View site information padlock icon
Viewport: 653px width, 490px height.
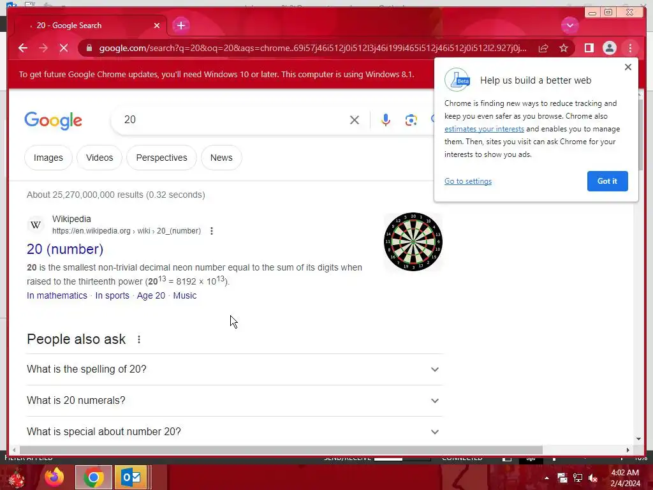coord(89,48)
